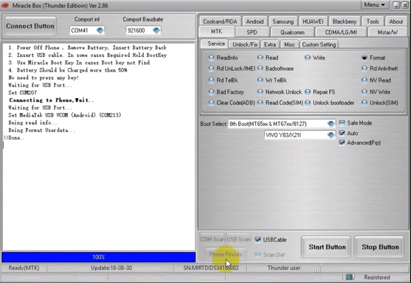Open the Comport Baudrate dropdown arrow
This screenshot has width=411, height=283.
[156, 30]
